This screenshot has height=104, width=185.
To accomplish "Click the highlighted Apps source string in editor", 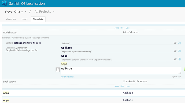I will [x=64, y=64].
